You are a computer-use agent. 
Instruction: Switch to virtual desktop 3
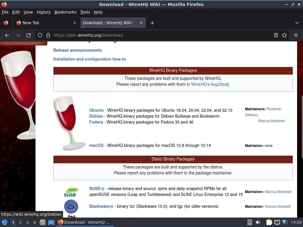point(28,223)
